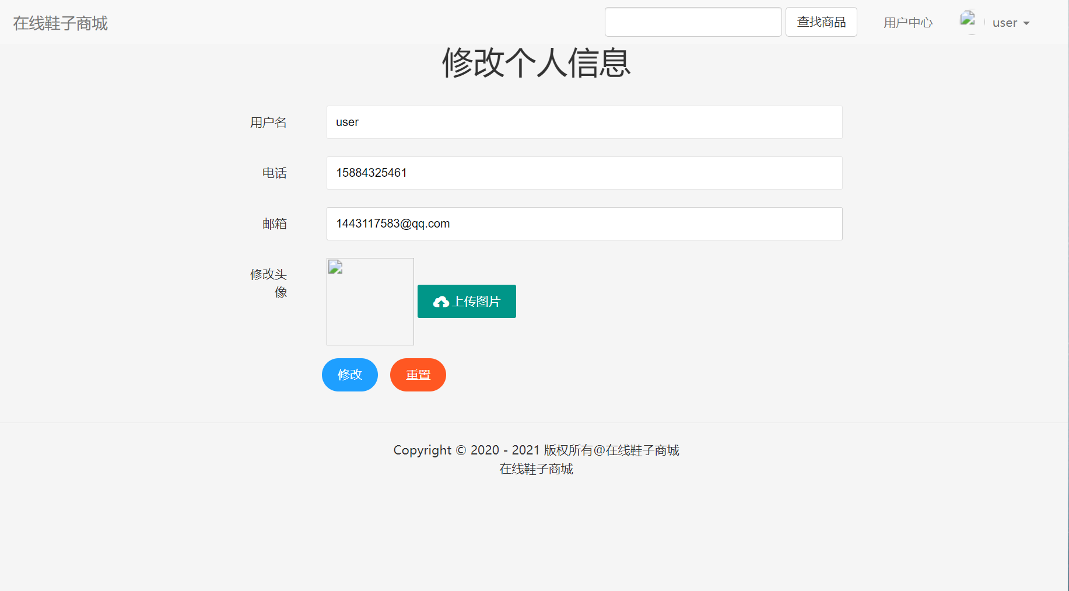Click the user avatar icon in the navbar
Image resolution: width=1069 pixels, height=591 pixels.
(968, 21)
